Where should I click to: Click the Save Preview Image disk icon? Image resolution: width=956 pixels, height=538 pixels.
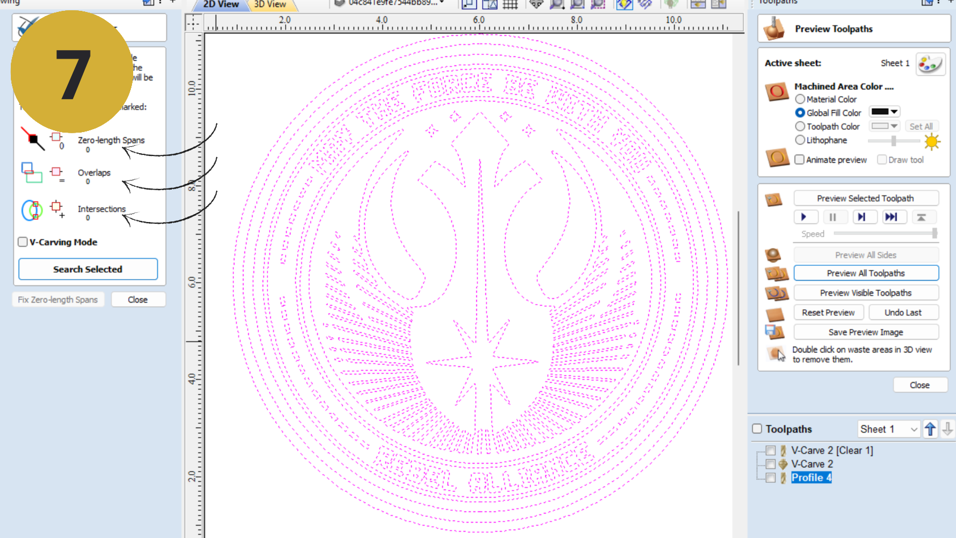[774, 332]
